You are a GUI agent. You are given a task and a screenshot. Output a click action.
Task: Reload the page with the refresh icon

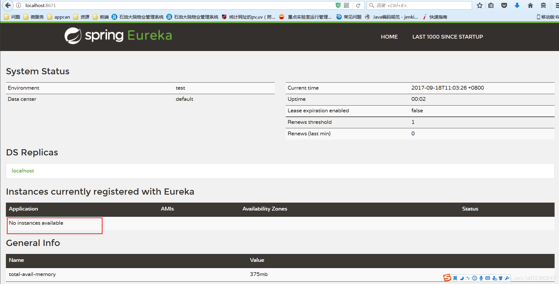click(x=358, y=5)
